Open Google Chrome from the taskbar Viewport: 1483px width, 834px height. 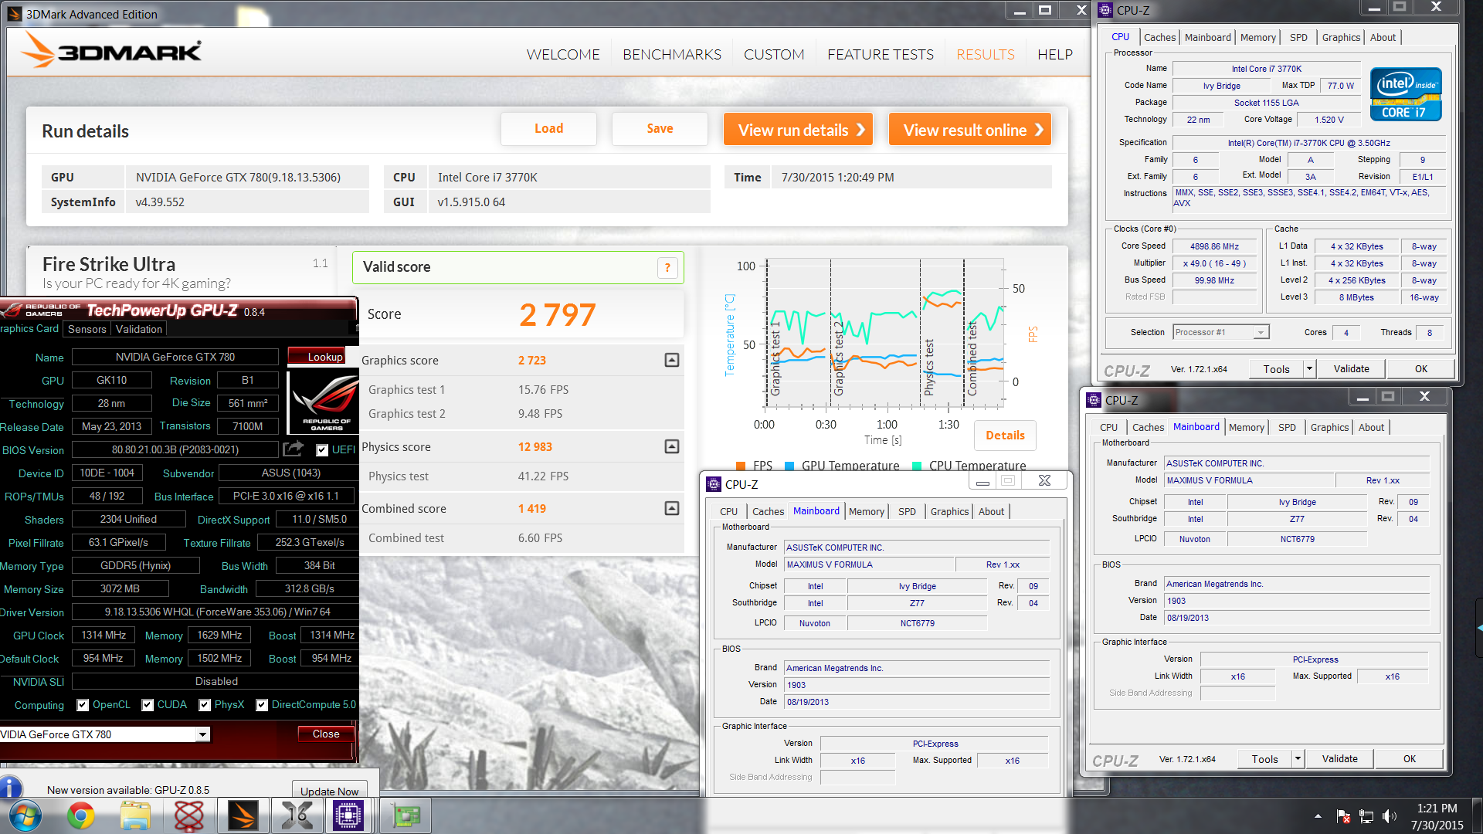click(80, 815)
